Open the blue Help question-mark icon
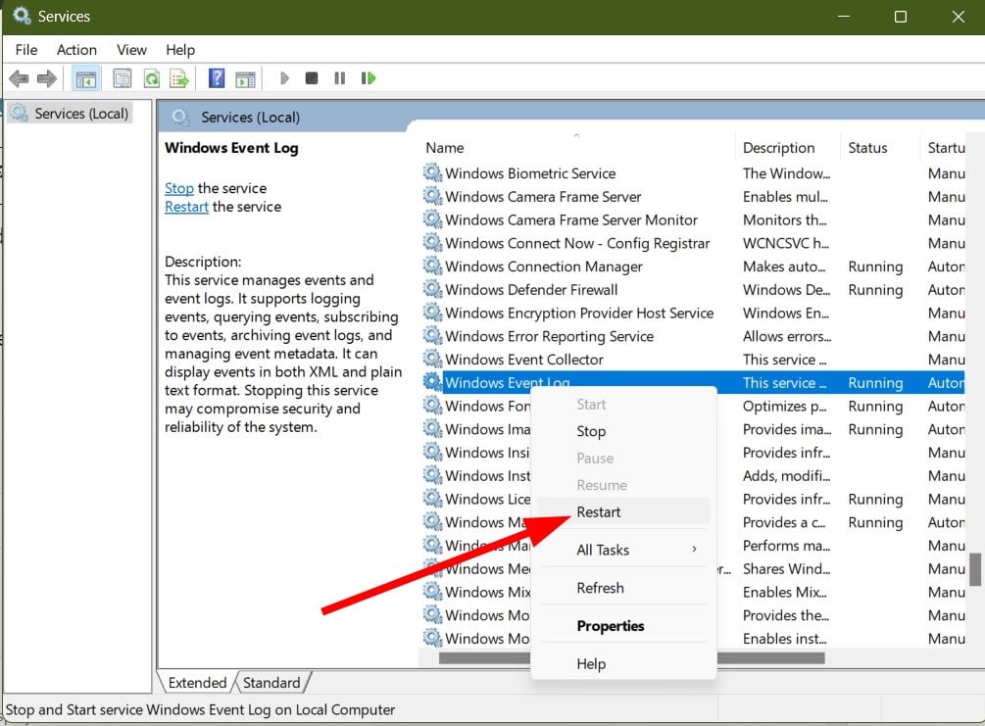 (216, 78)
